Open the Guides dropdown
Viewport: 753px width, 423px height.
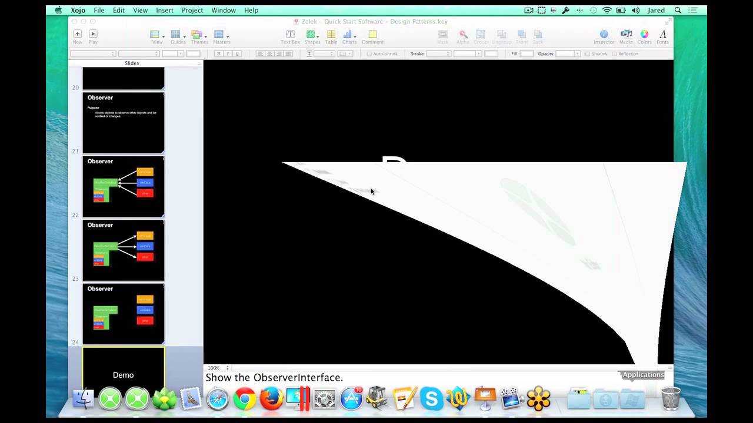pos(178,36)
